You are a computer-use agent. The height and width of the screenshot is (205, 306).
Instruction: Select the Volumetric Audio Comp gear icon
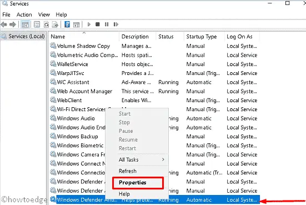coord(53,54)
